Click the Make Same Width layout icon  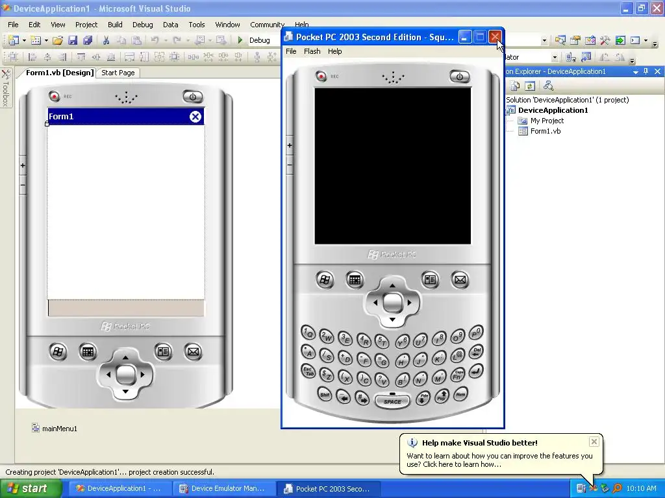coord(129,57)
